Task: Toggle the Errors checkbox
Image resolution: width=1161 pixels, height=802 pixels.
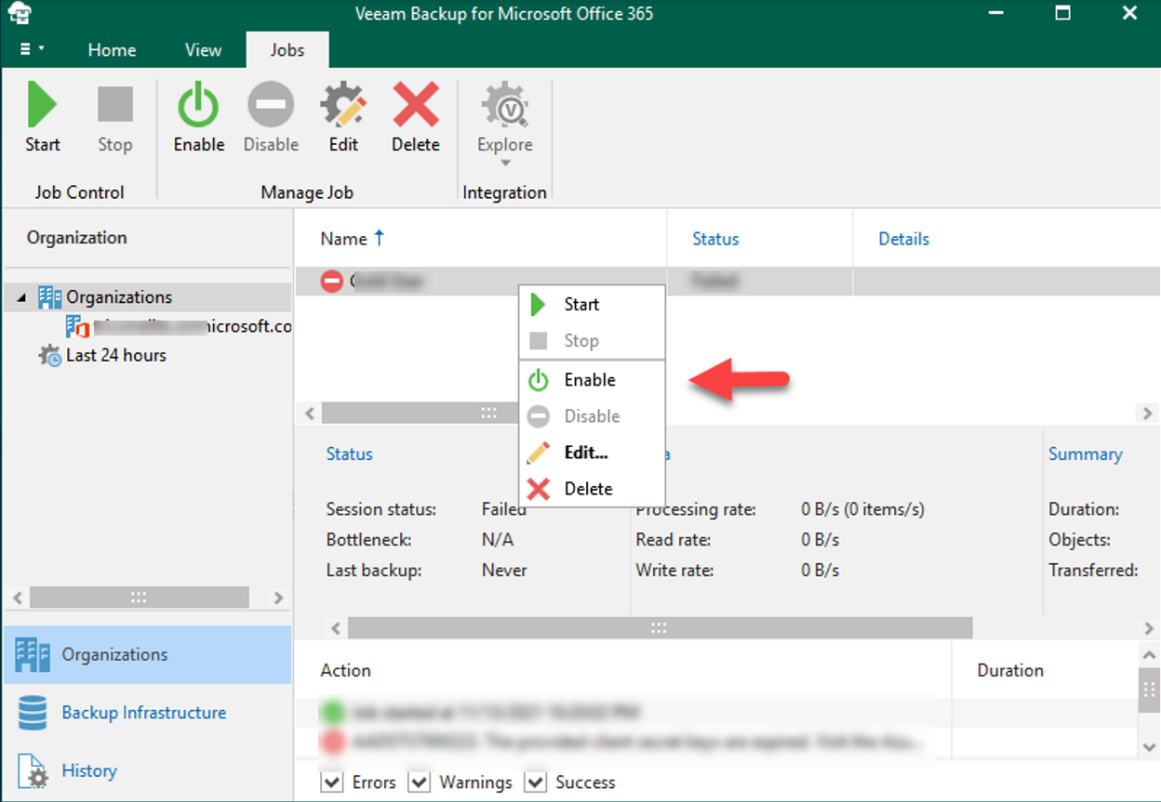Action: coord(330,782)
